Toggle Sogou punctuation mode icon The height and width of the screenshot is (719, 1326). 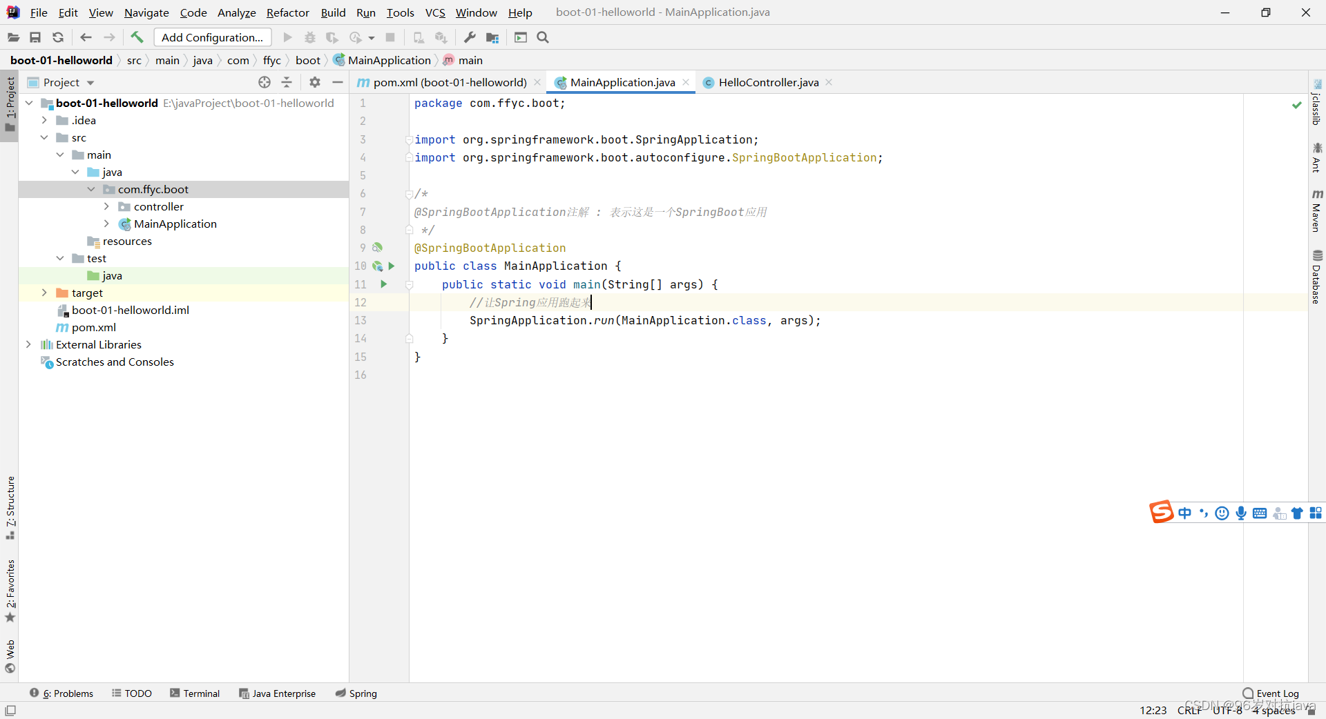pos(1204,513)
